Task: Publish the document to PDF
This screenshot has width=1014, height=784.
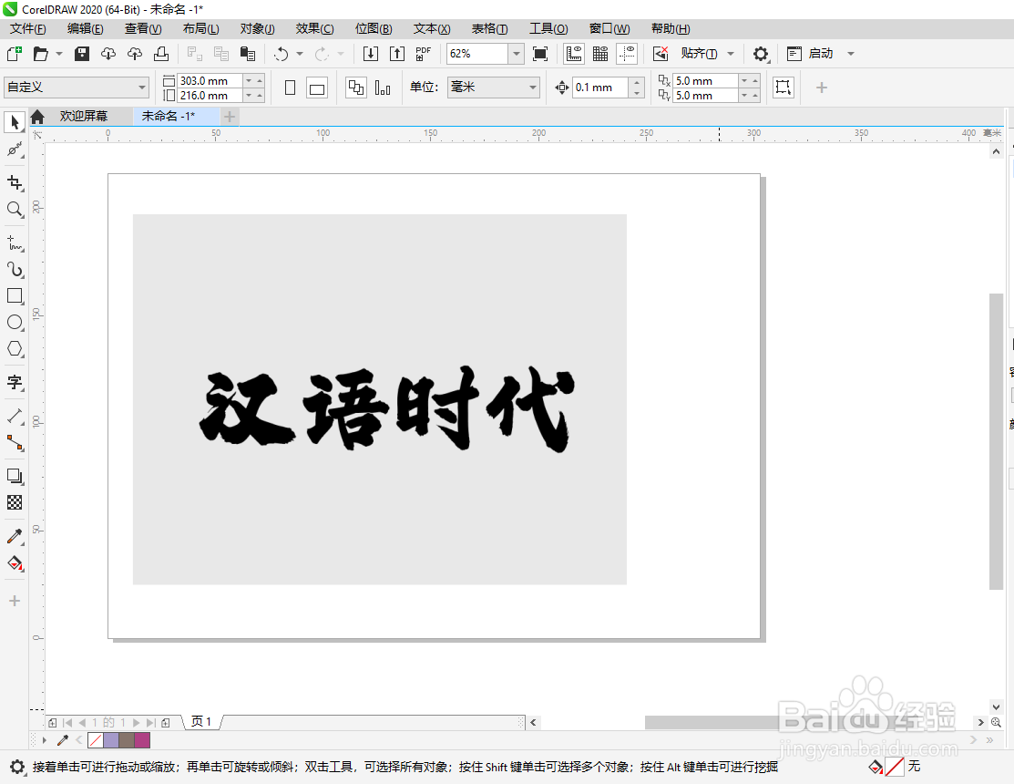Action: pos(422,53)
